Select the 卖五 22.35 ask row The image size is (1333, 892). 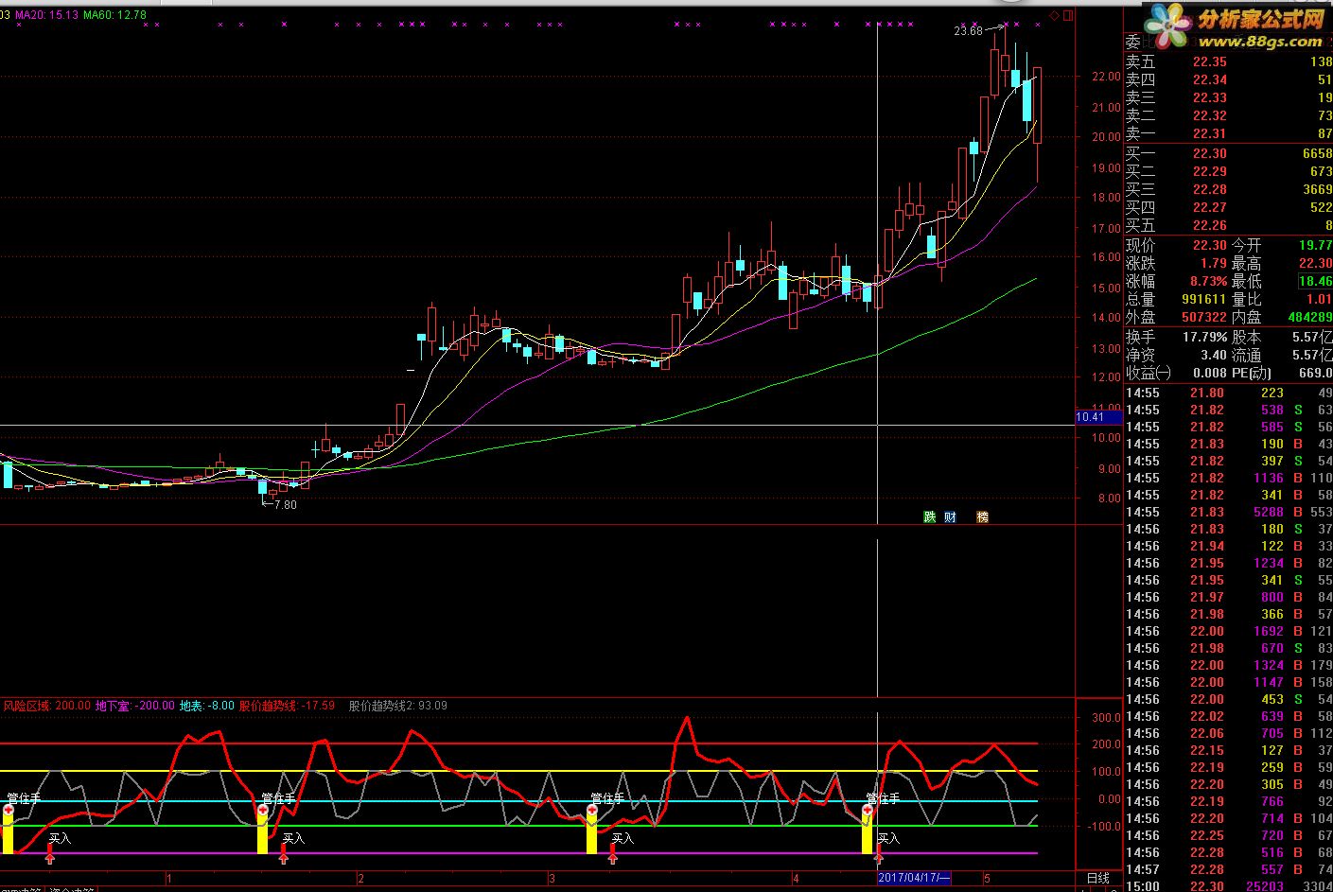coord(1228,61)
